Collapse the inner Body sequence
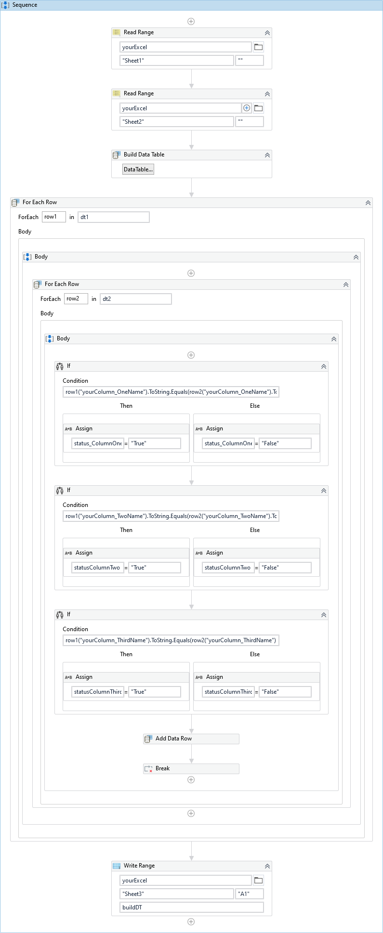The image size is (383, 933). tap(334, 339)
